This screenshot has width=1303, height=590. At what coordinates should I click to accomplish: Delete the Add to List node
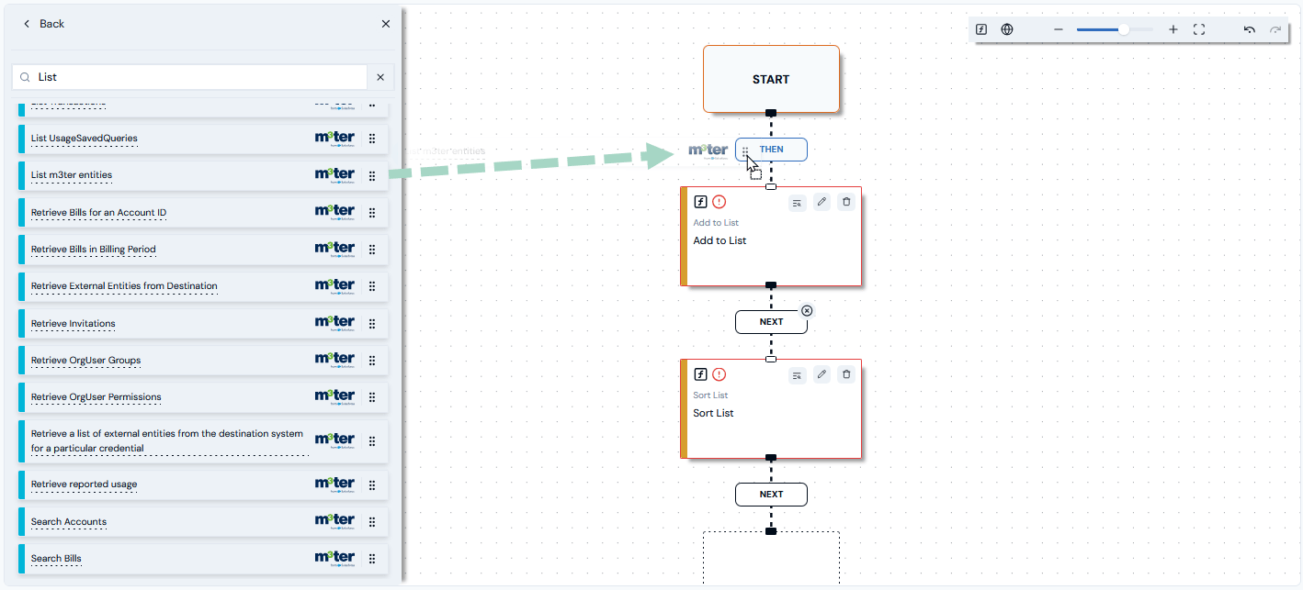point(847,202)
